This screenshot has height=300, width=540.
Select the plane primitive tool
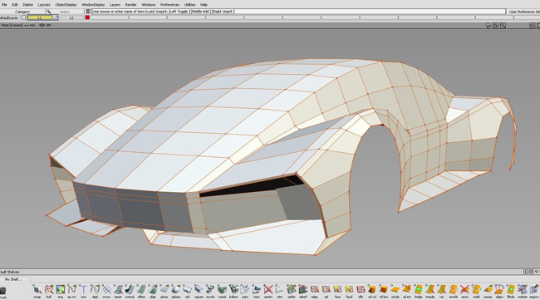pos(164,292)
